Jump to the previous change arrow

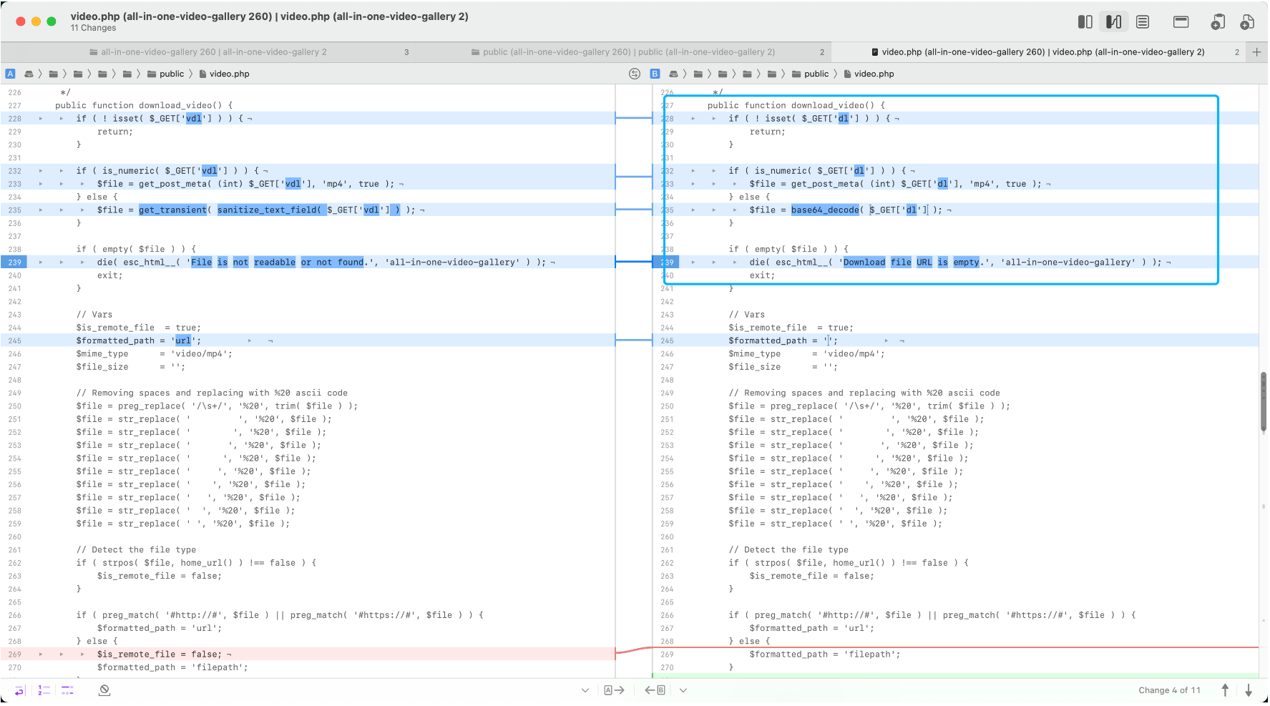[1225, 690]
